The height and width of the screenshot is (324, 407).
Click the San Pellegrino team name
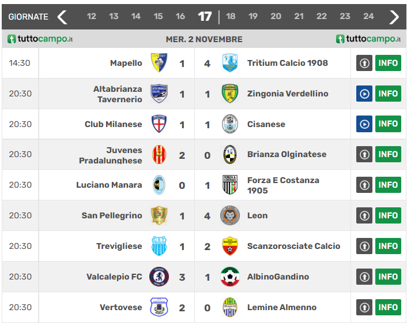click(x=111, y=215)
